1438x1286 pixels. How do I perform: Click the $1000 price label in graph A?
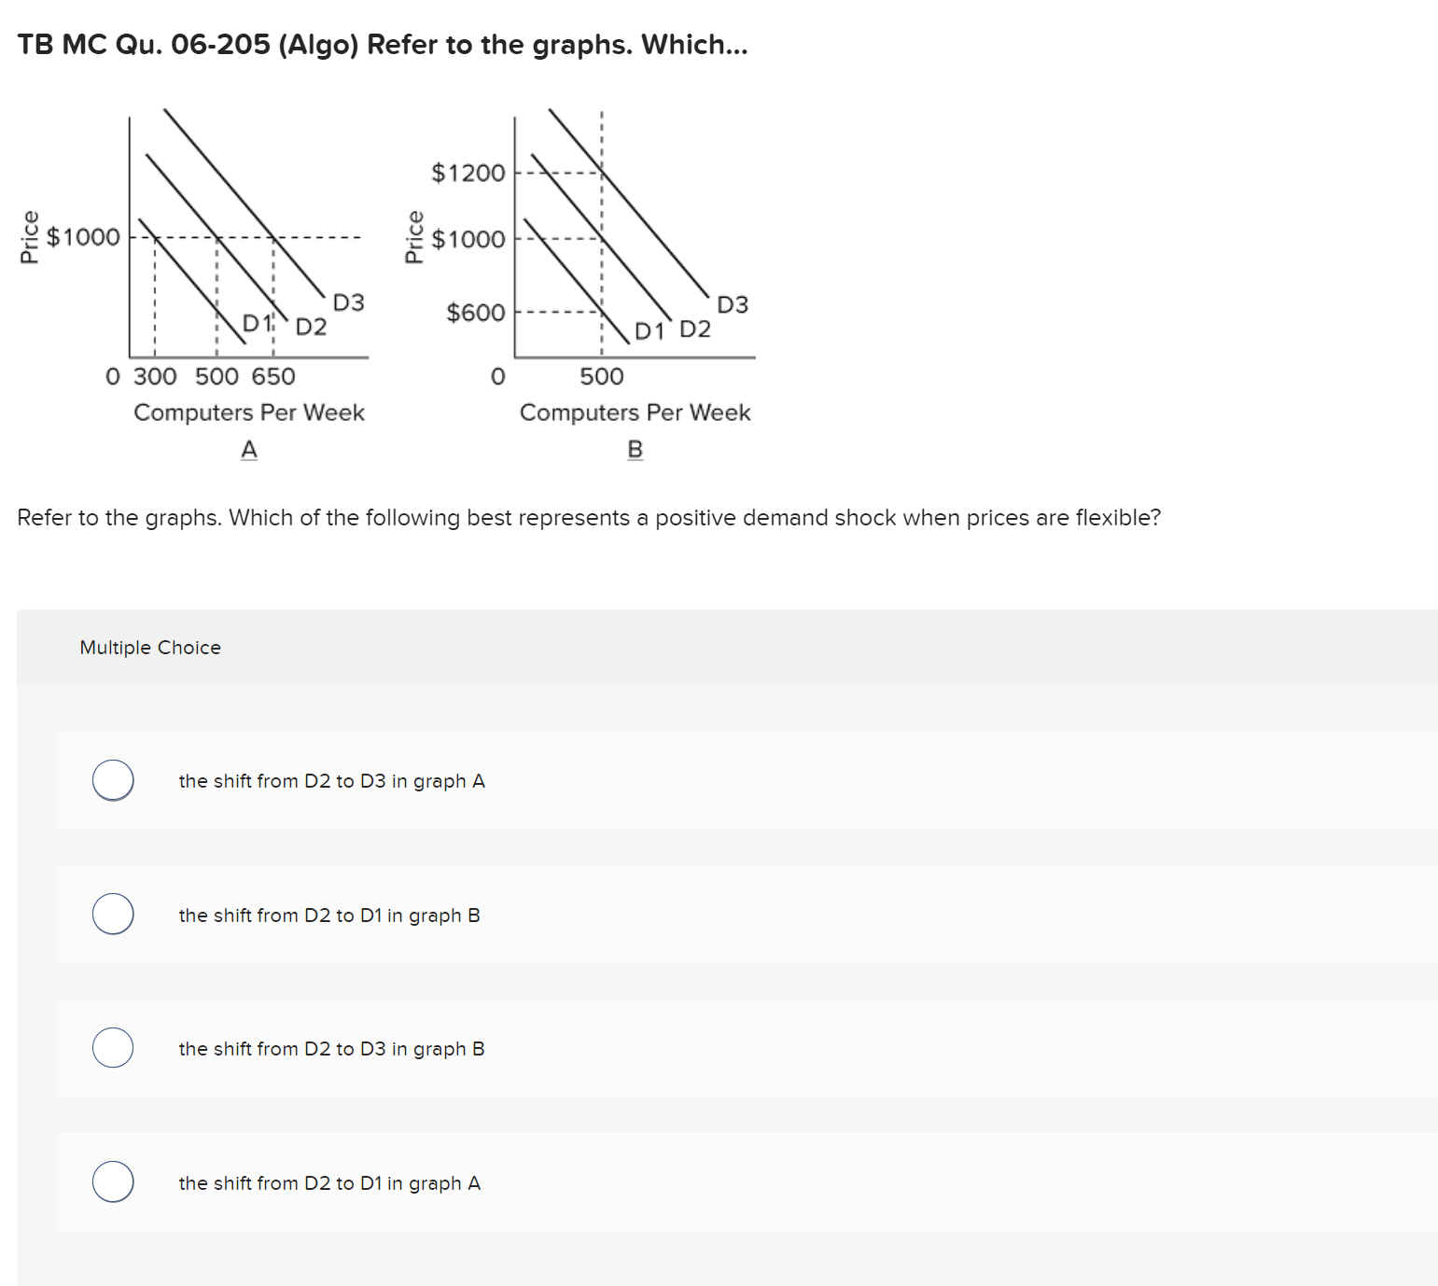tap(84, 236)
